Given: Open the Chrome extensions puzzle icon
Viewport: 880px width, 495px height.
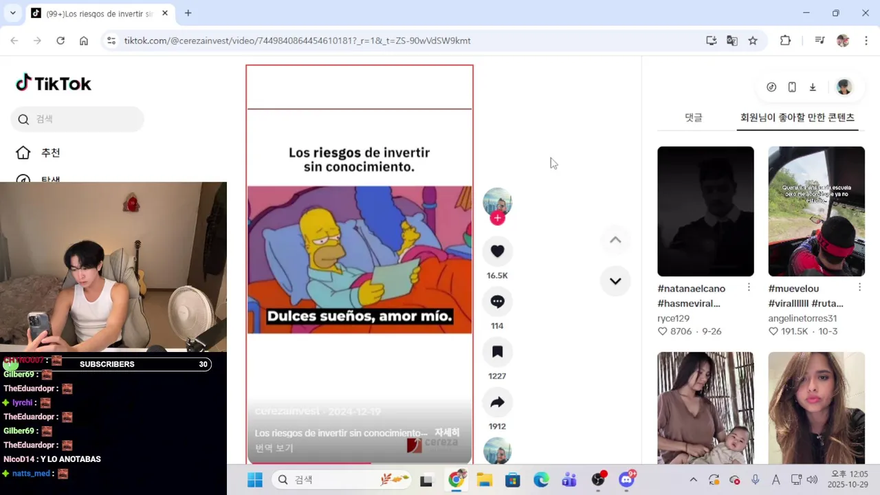Looking at the screenshot, I should [785, 41].
